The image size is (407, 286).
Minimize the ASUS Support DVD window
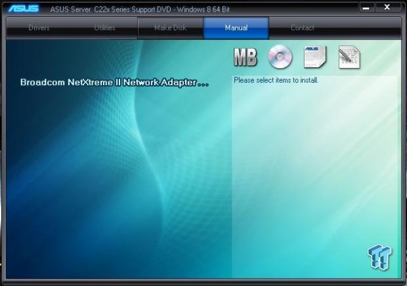pos(366,7)
